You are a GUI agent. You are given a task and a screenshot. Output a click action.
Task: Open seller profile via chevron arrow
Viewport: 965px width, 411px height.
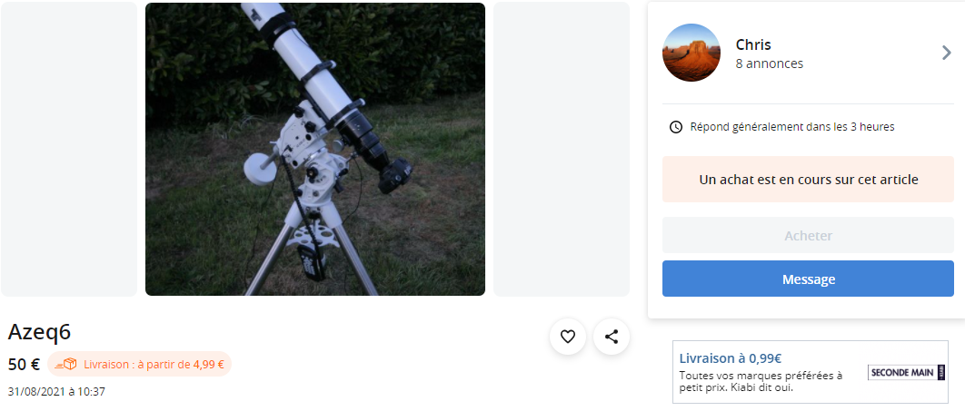tap(947, 53)
